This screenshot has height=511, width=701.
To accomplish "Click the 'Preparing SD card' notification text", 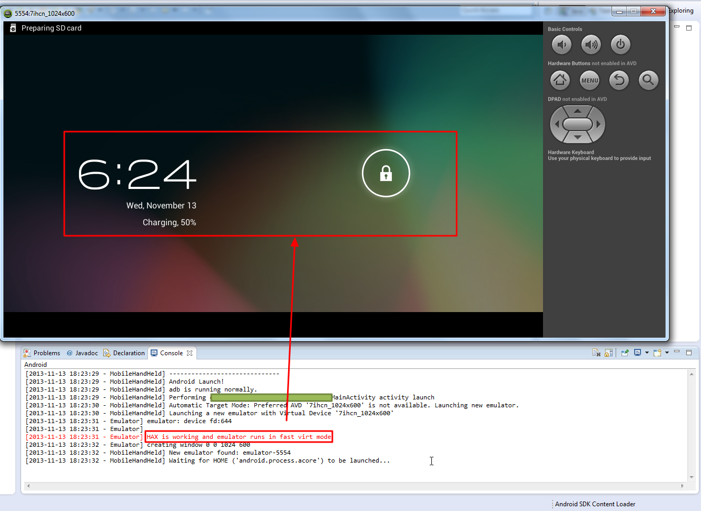I will [x=52, y=28].
